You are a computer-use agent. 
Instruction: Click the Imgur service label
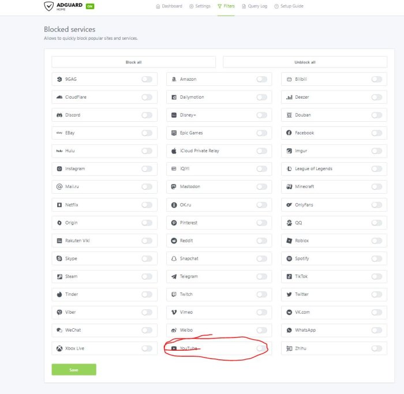pos(301,151)
